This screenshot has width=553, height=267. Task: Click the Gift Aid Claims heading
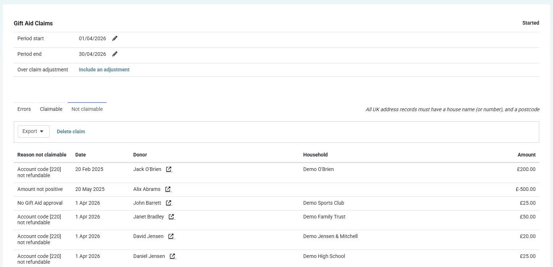pyautogui.click(x=33, y=23)
